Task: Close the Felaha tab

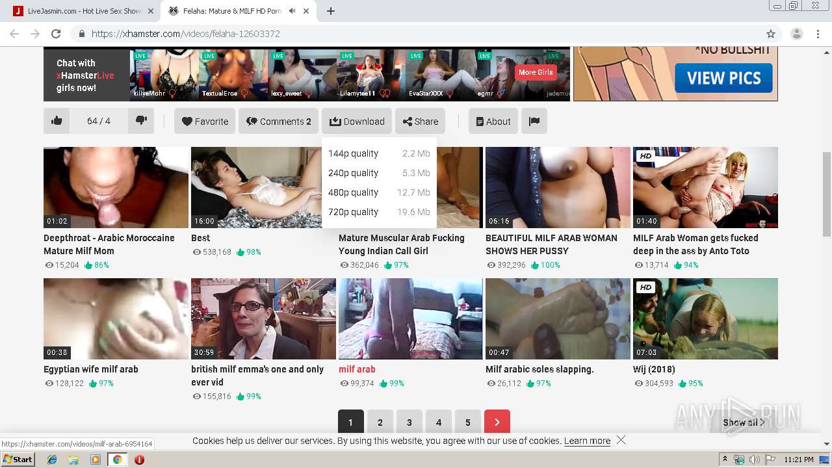Action: click(x=307, y=11)
